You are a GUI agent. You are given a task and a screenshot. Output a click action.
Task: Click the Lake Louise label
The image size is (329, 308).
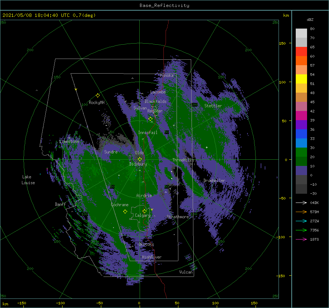(x=28, y=180)
